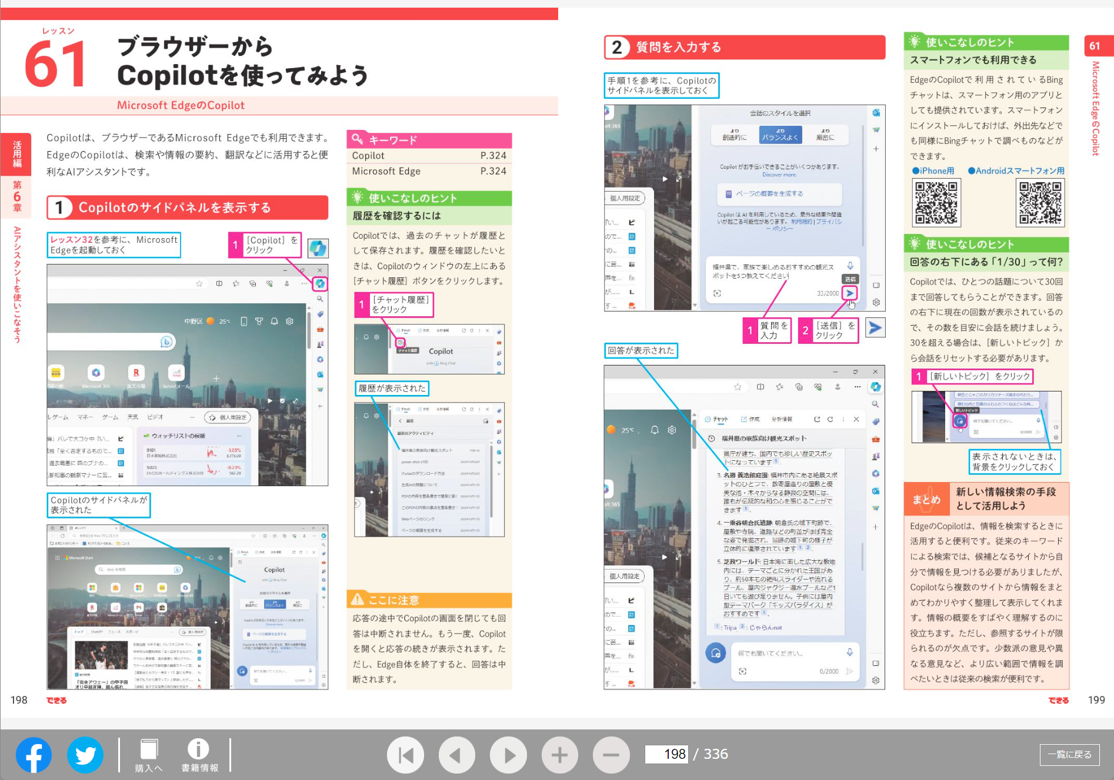Click the red レッスン32 reference text

tap(71, 240)
